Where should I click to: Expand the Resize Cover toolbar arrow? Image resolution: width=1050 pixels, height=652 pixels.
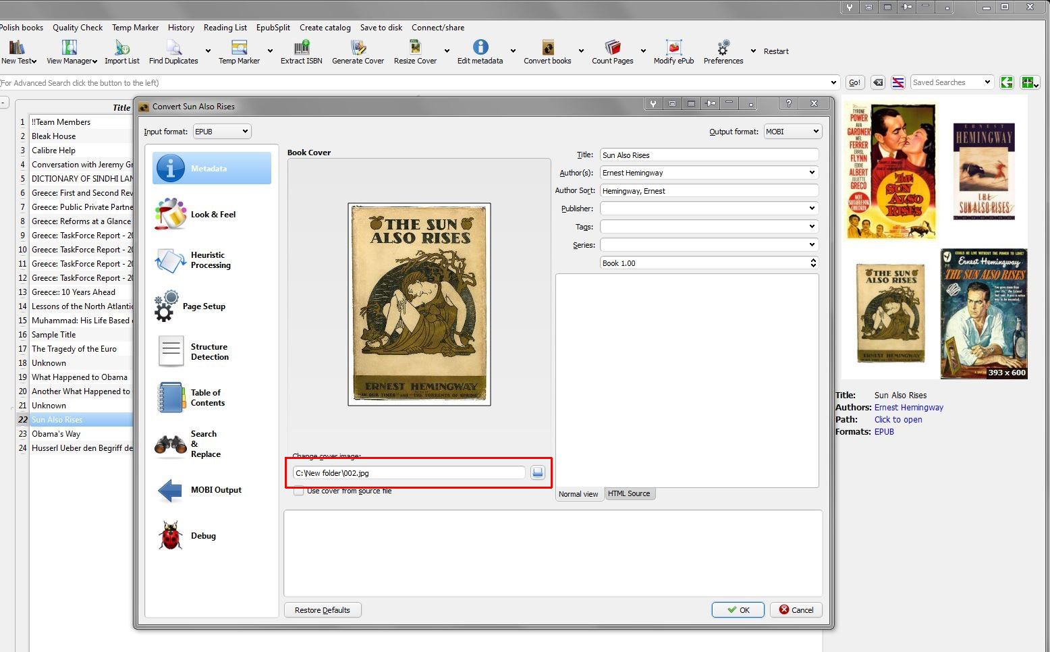tap(447, 51)
